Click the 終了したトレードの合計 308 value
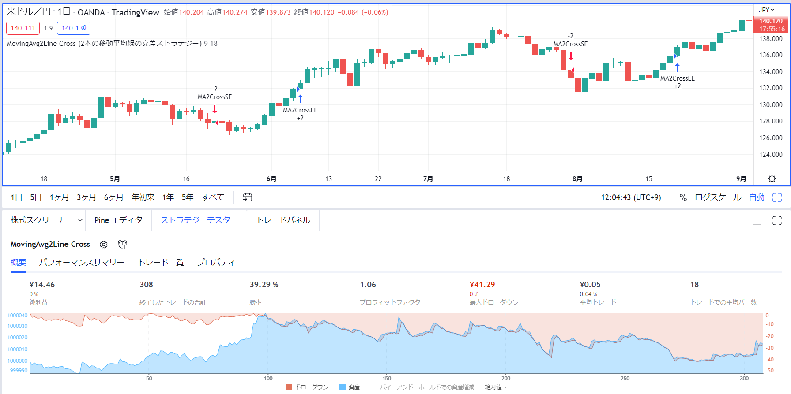The image size is (791, 394). (146, 285)
